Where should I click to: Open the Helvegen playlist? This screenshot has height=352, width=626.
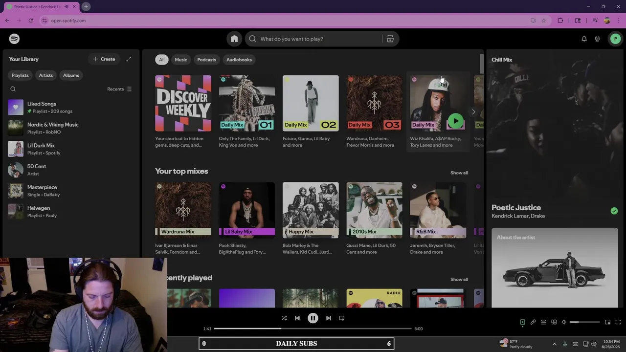pyautogui.click(x=71, y=212)
